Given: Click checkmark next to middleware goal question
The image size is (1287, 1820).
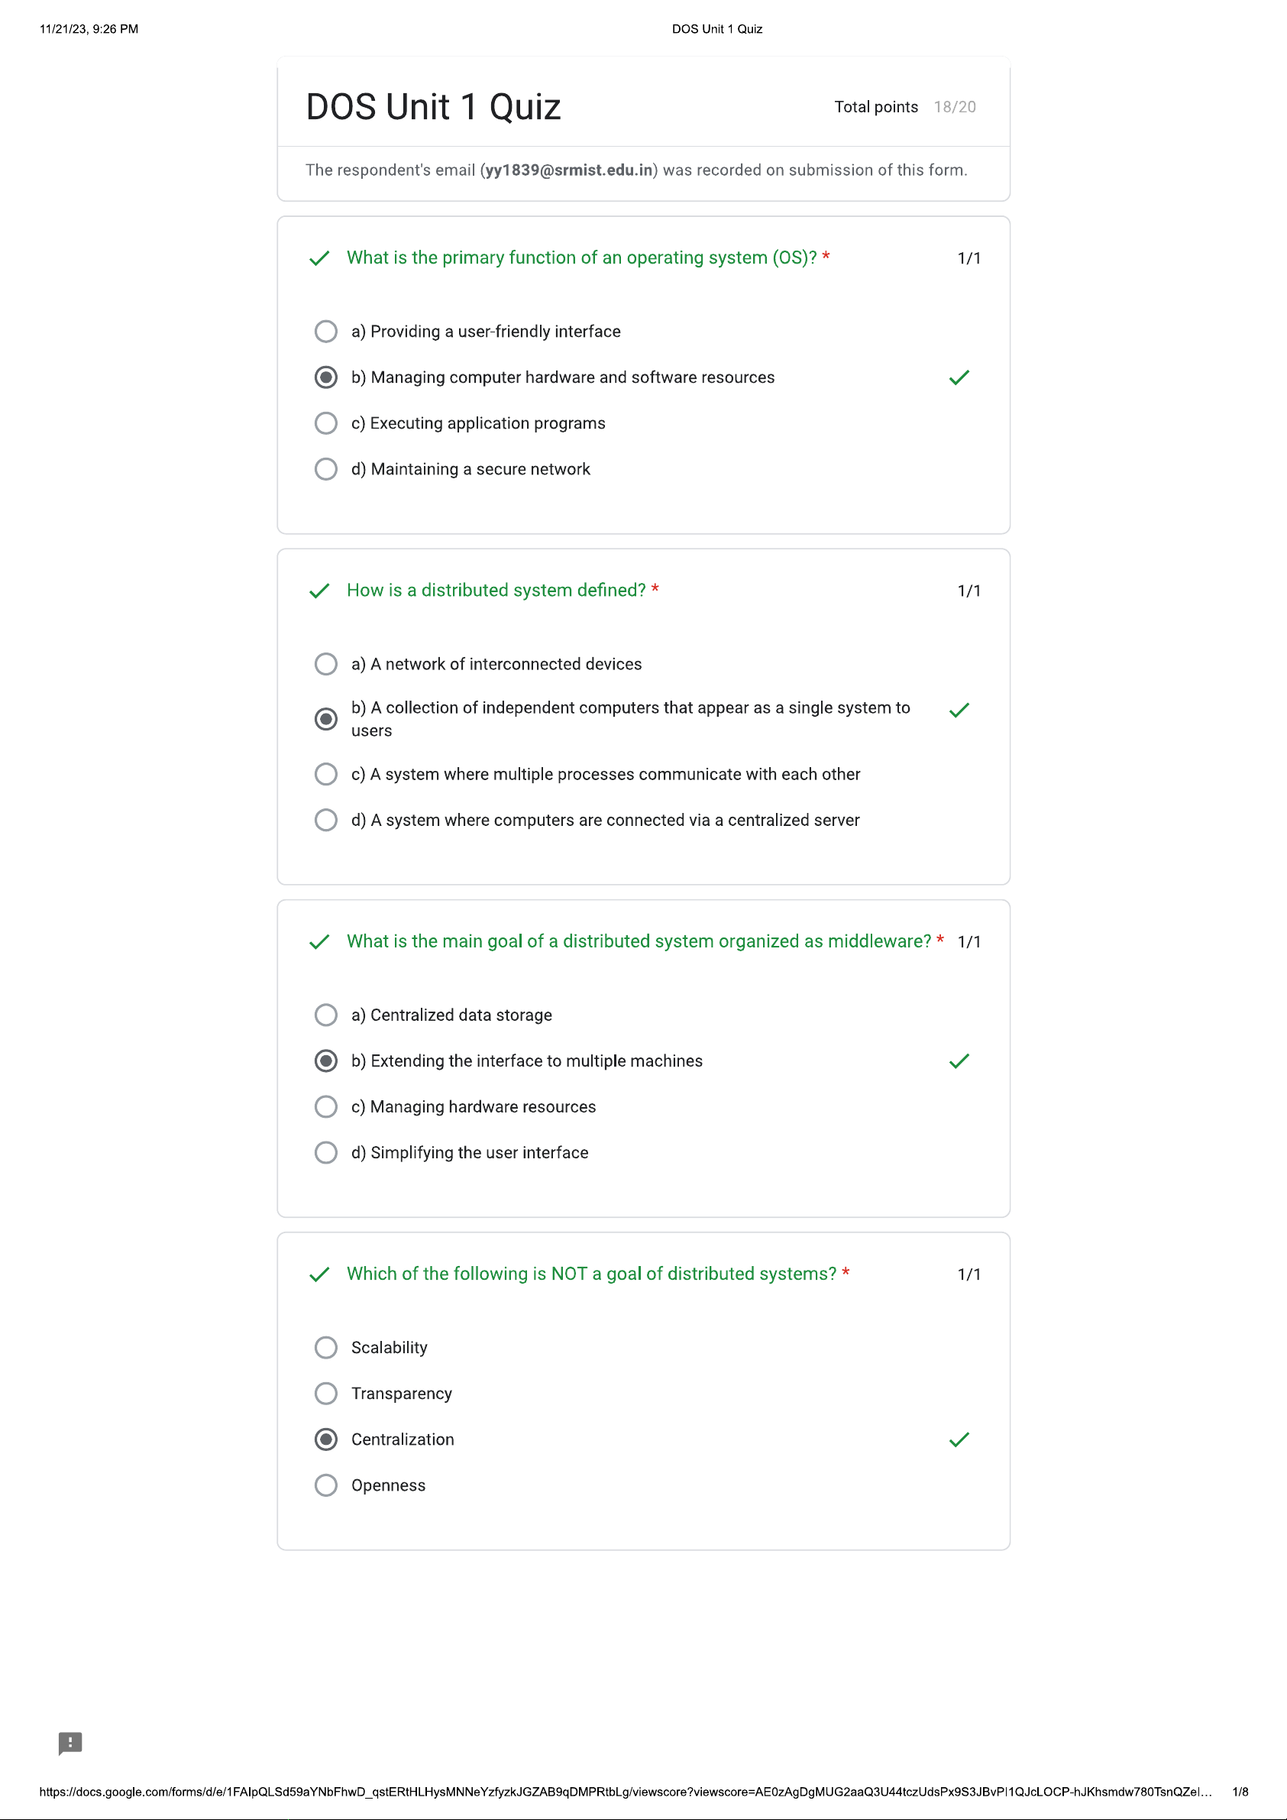Looking at the screenshot, I should [x=319, y=941].
